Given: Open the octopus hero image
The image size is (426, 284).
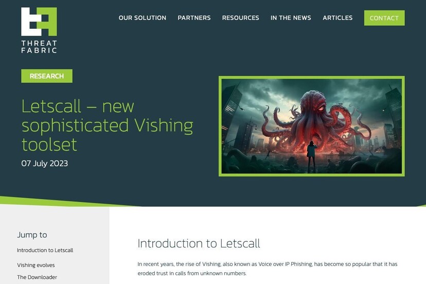Looking at the screenshot, I should coord(312,126).
